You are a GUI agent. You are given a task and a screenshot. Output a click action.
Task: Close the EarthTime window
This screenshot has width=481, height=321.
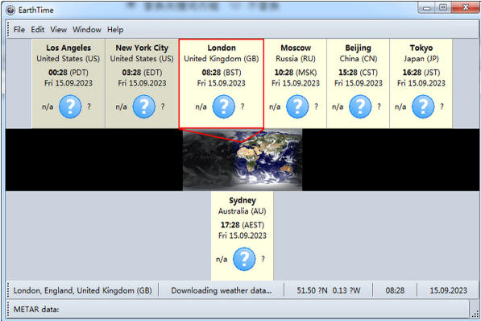click(x=466, y=8)
